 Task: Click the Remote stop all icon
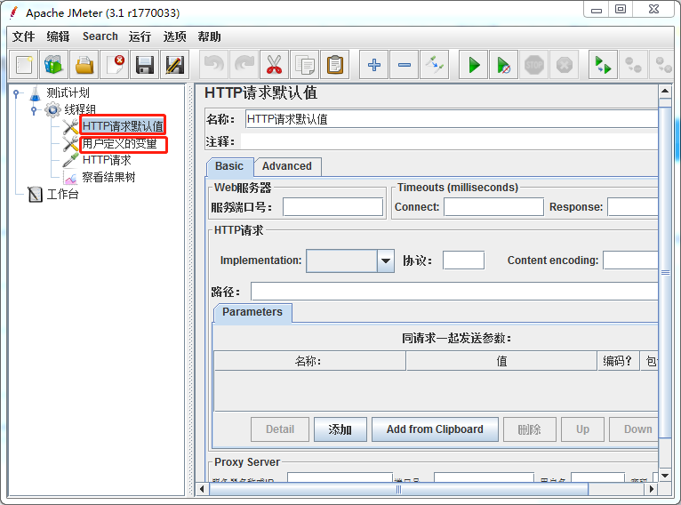633,65
